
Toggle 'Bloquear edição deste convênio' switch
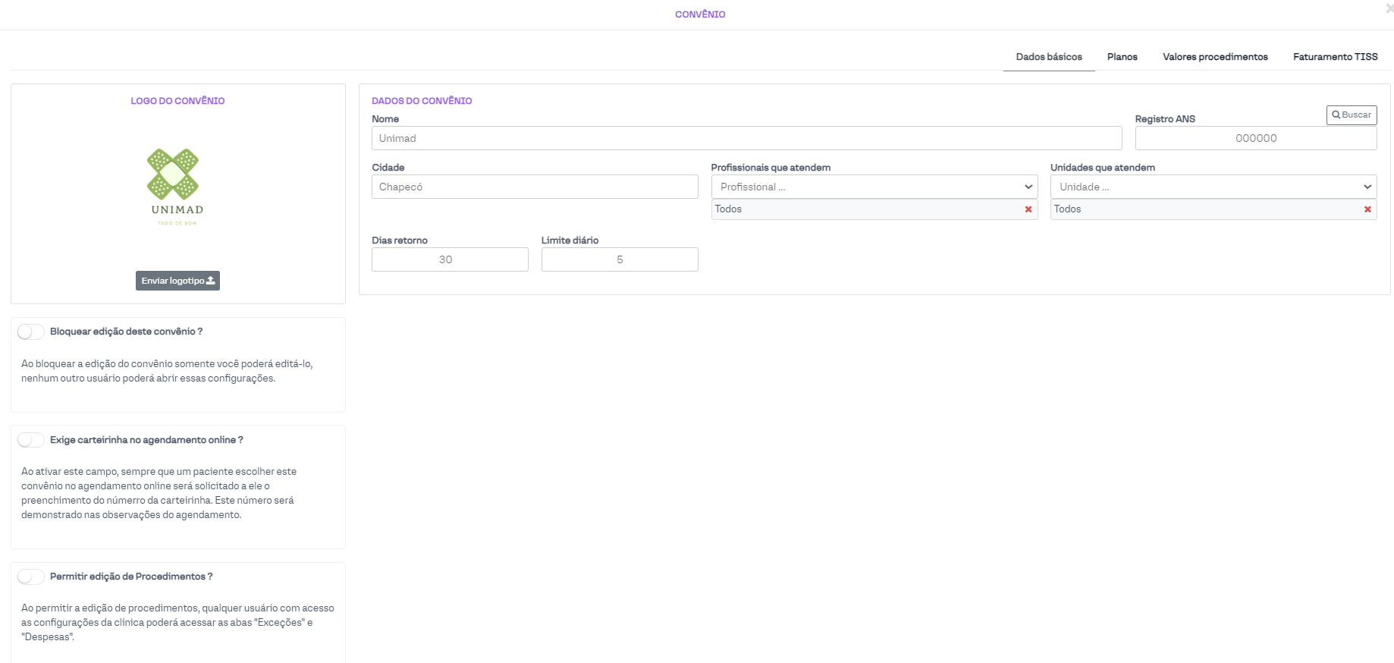pyautogui.click(x=31, y=332)
